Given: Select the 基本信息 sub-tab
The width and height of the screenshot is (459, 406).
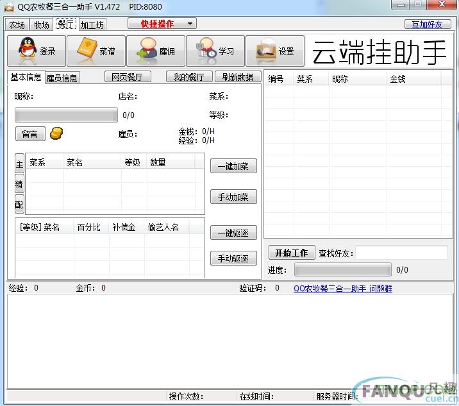Looking at the screenshot, I should (26, 77).
